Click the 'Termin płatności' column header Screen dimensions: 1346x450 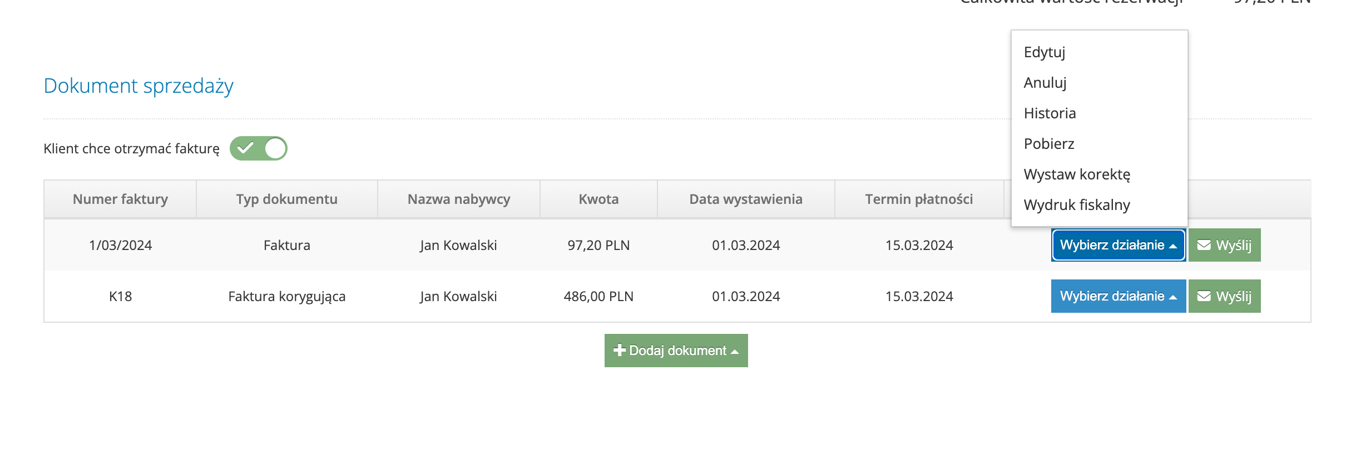click(x=919, y=199)
